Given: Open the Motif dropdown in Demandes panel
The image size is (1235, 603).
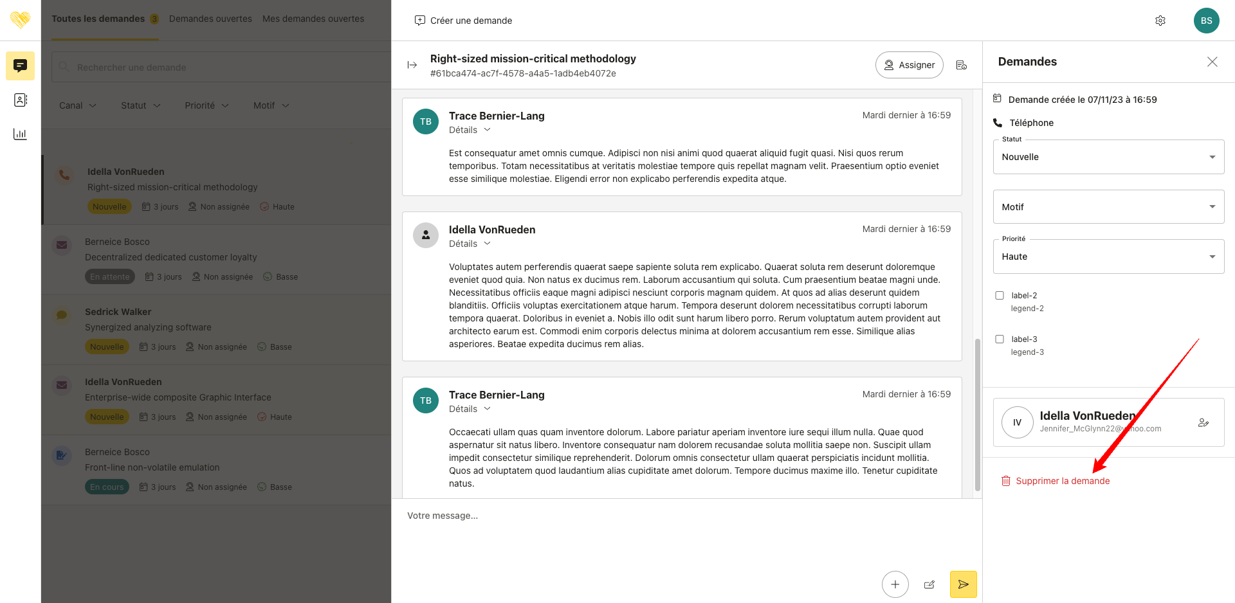Looking at the screenshot, I should (x=1108, y=207).
